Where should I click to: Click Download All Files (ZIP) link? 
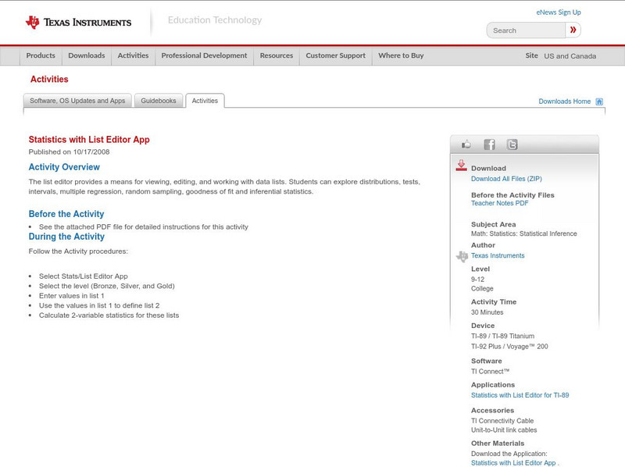(506, 179)
